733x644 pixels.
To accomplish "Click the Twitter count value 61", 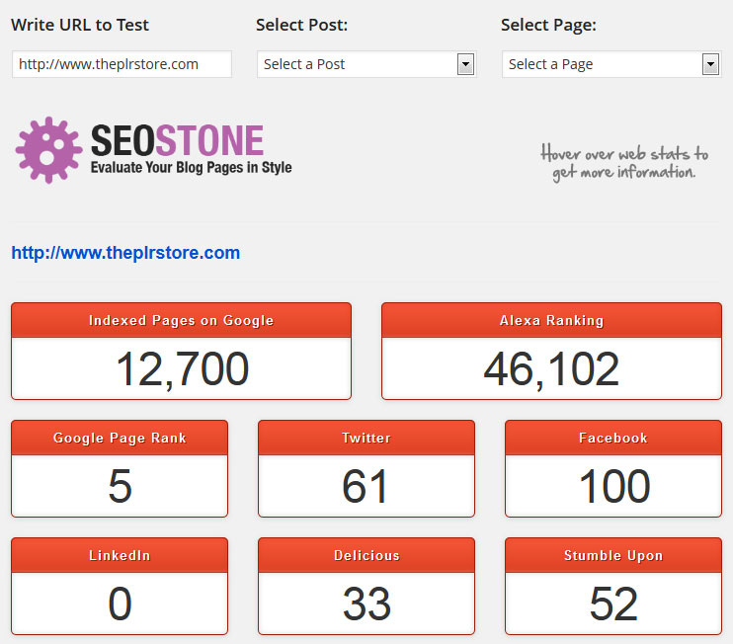I will click(x=366, y=487).
